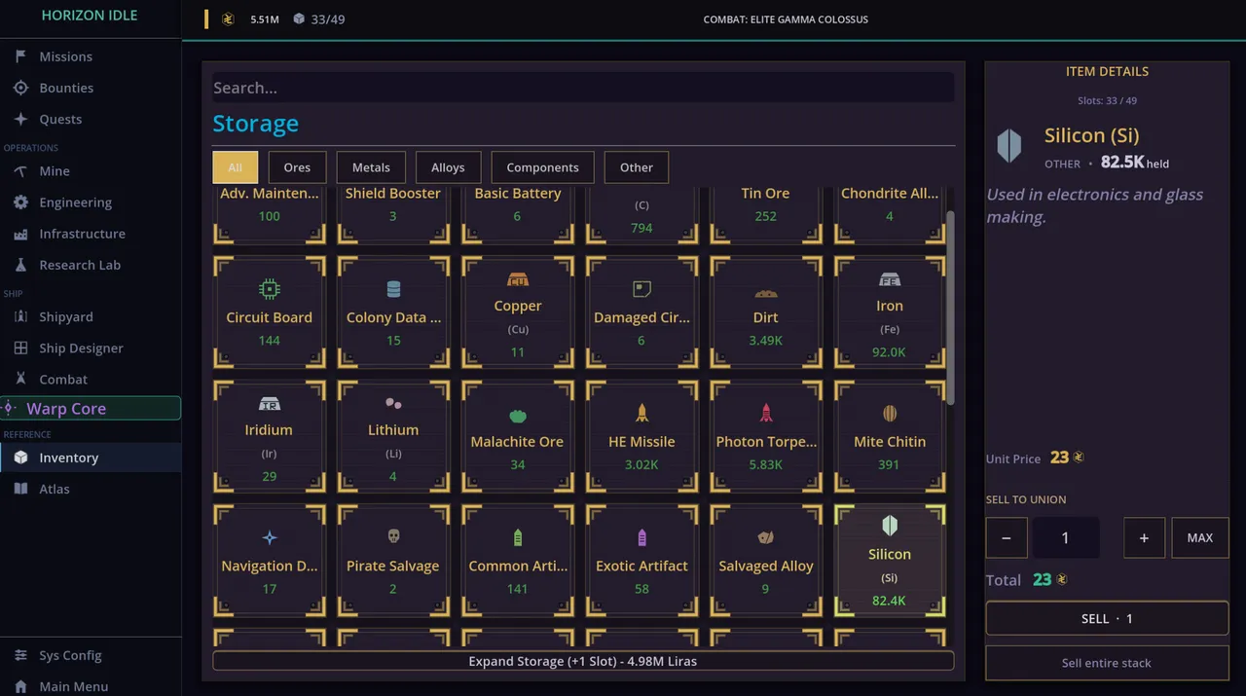The height and width of the screenshot is (696, 1246).
Task: Open Sys Config settings
Action: (x=90, y=656)
